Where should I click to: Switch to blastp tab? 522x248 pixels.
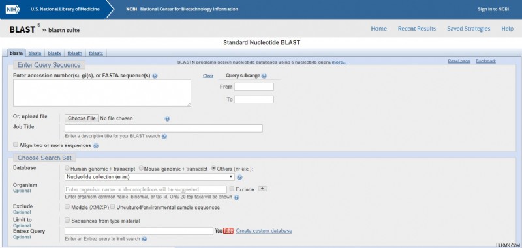(35, 53)
